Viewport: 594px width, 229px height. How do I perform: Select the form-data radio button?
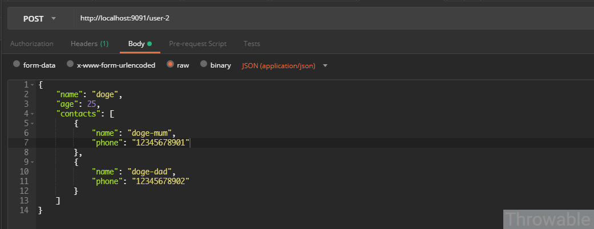[17, 65]
